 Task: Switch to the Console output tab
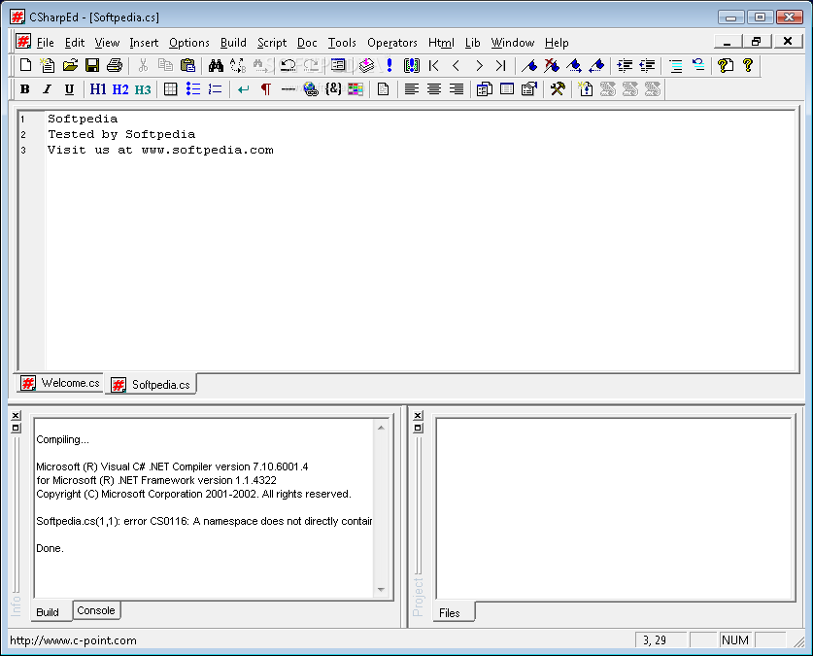pyautogui.click(x=96, y=610)
